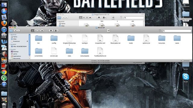Viewport: 193px width, 108px height.
Task: Select the KingdomMod.props file
Action: (69, 38)
